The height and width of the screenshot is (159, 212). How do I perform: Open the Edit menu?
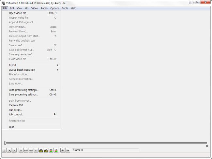(x=12, y=8)
